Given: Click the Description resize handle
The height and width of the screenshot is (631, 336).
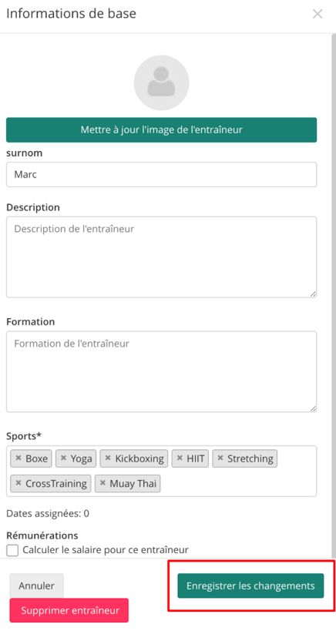Looking at the screenshot, I should click(313, 294).
